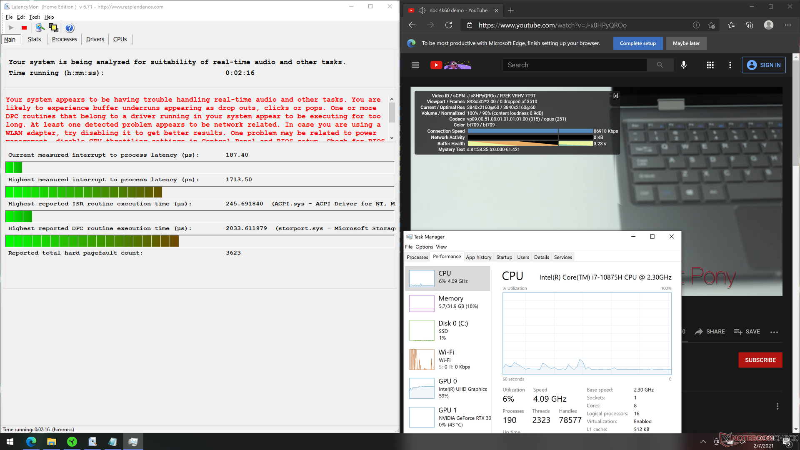Switch to LatencyMon Drivers tab
This screenshot has height=450, width=800.
95,39
